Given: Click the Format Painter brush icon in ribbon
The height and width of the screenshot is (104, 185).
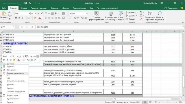Looking at the screenshot, I should (9, 18).
